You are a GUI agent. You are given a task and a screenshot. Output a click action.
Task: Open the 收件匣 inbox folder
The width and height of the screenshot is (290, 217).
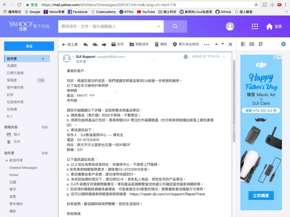tap(27, 59)
